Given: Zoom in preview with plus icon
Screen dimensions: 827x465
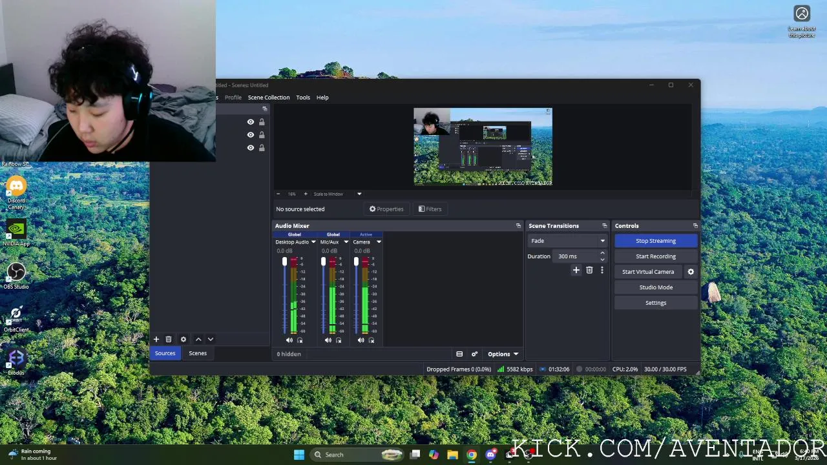Looking at the screenshot, I should tap(306, 194).
